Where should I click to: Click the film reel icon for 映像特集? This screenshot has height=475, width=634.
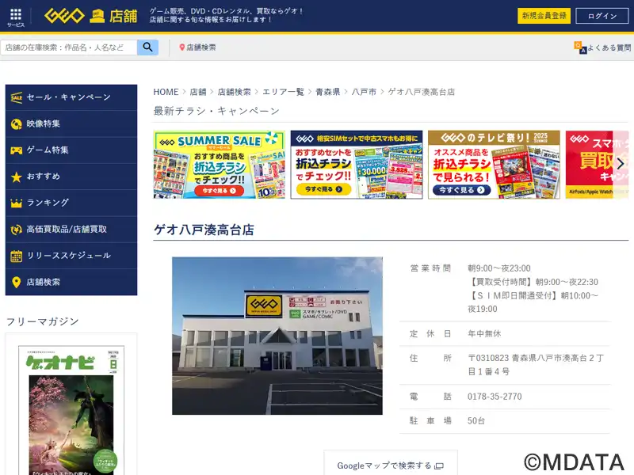point(16,124)
